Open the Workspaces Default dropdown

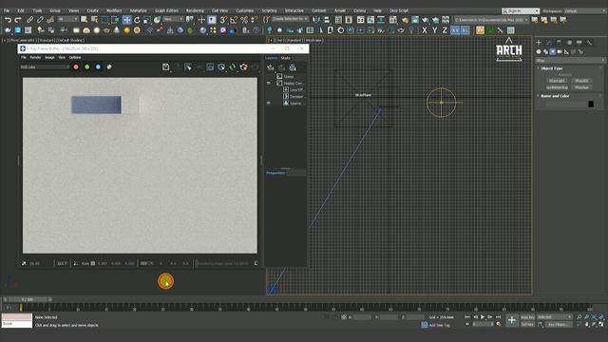[584, 10]
